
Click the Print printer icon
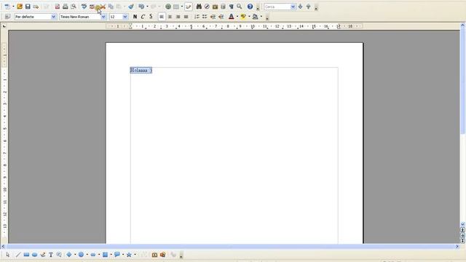(x=65, y=7)
